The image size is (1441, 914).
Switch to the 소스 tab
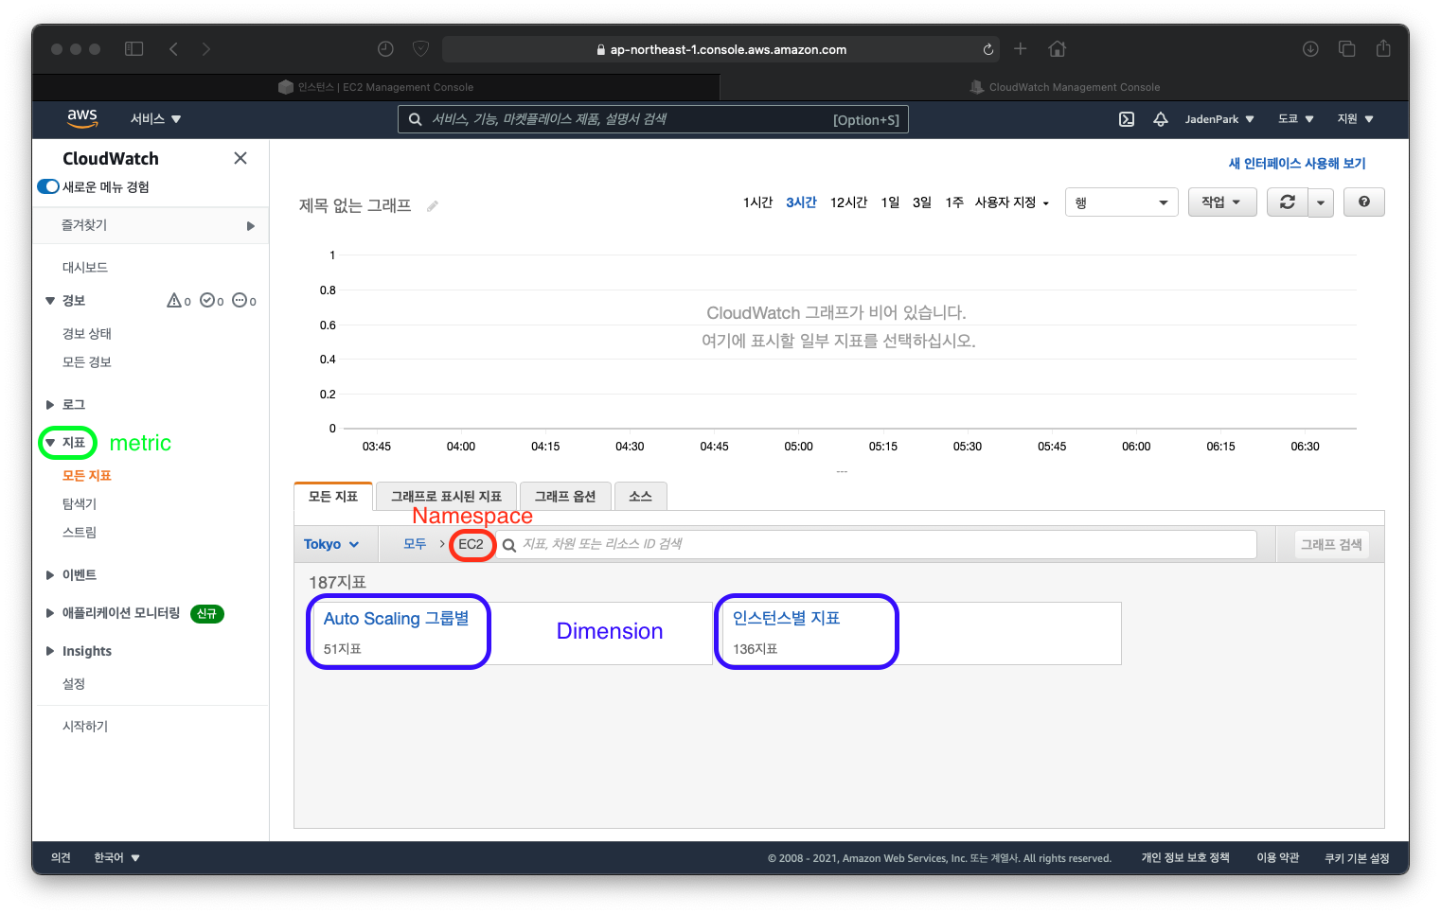(641, 497)
